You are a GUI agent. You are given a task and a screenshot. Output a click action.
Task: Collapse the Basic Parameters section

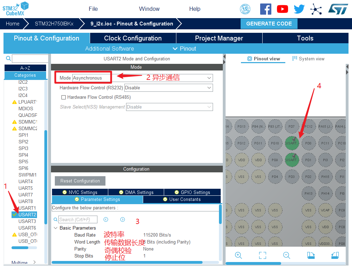(x=56, y=228)
